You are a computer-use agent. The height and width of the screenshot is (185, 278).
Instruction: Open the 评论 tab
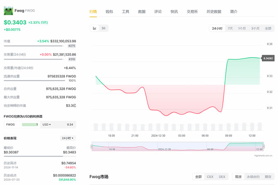(158, 12)
